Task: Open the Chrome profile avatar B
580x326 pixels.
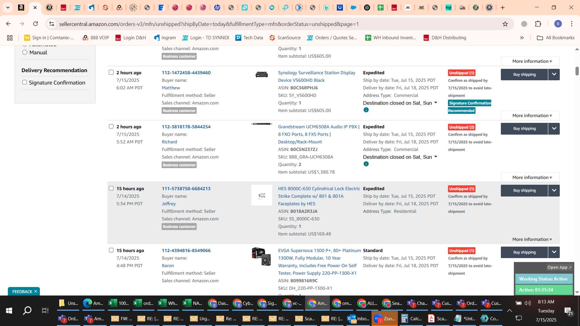Action: (558, 24)
